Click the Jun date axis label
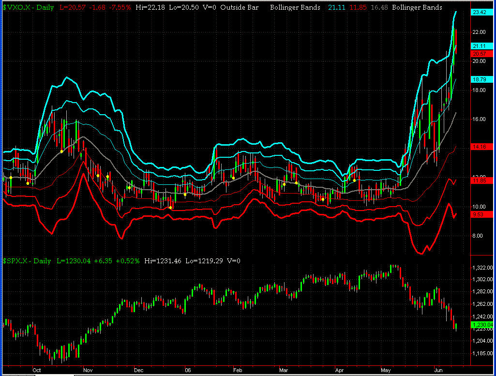This screenshot has height=376, width=496. click(438, 370)
